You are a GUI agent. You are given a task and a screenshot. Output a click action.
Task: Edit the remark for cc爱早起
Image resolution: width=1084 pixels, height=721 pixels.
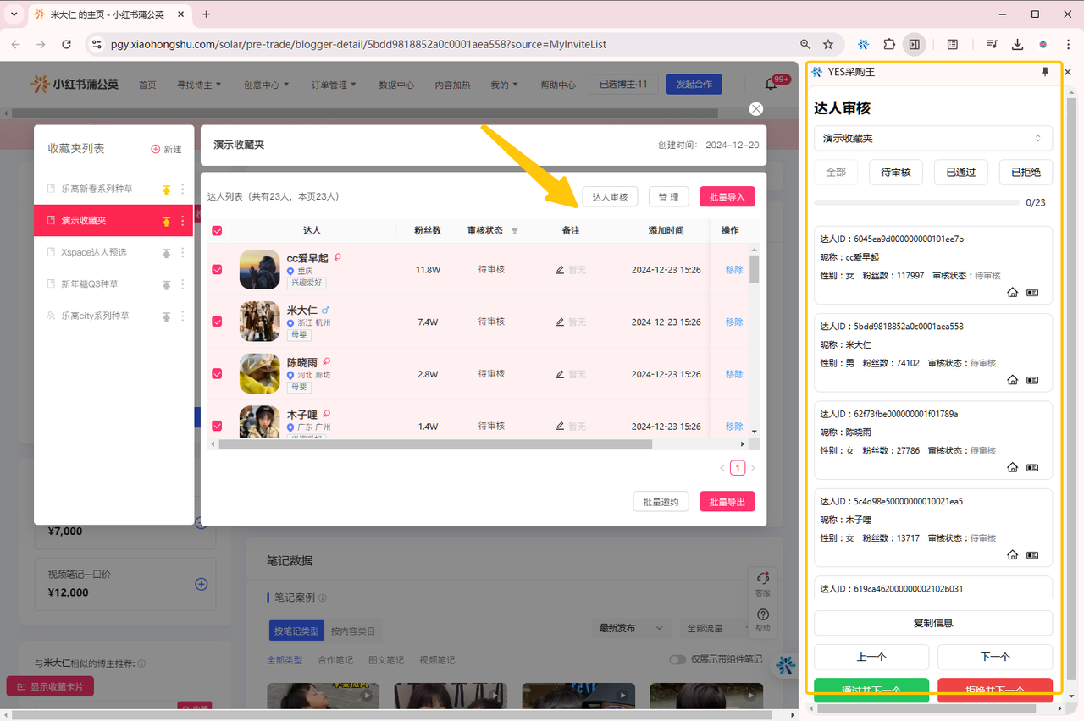[x=560, y=270]
